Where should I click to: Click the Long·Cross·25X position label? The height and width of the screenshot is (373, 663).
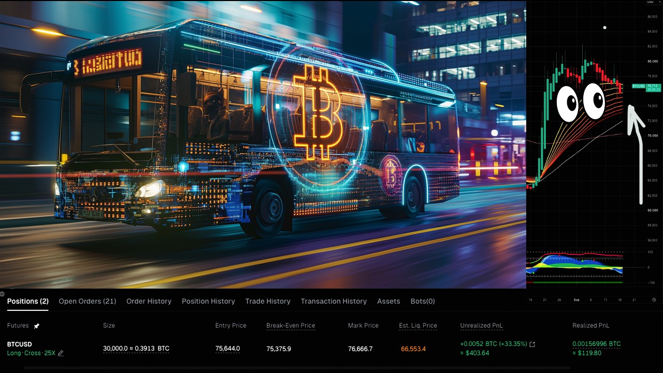click(31, 353)
